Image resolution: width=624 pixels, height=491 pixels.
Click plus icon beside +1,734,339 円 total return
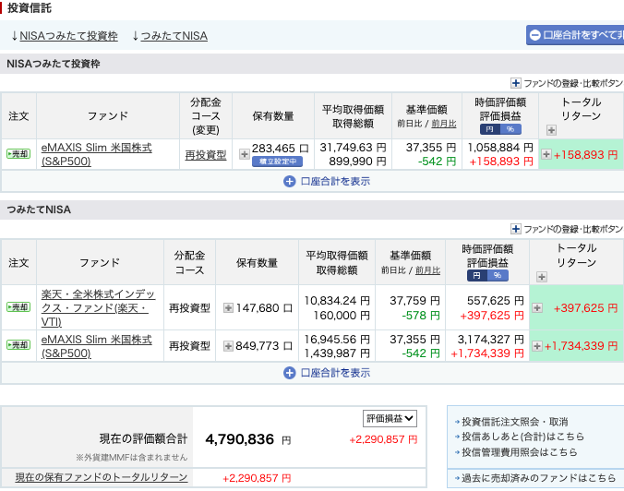[x=537, y=345]
